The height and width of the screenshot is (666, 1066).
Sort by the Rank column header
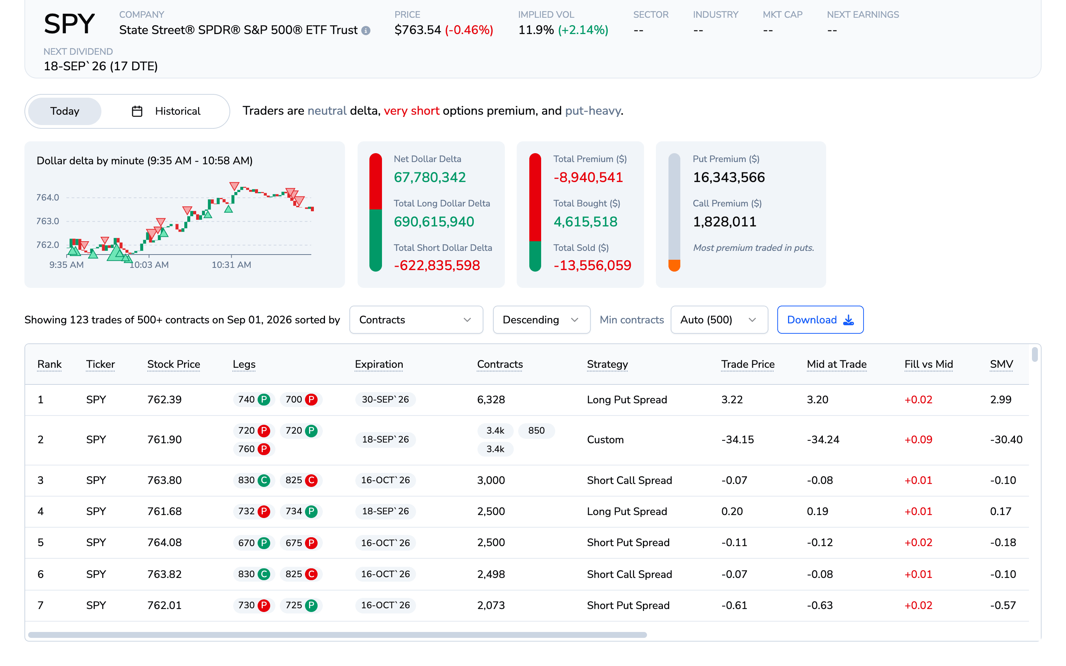click(x=49, y=364)
